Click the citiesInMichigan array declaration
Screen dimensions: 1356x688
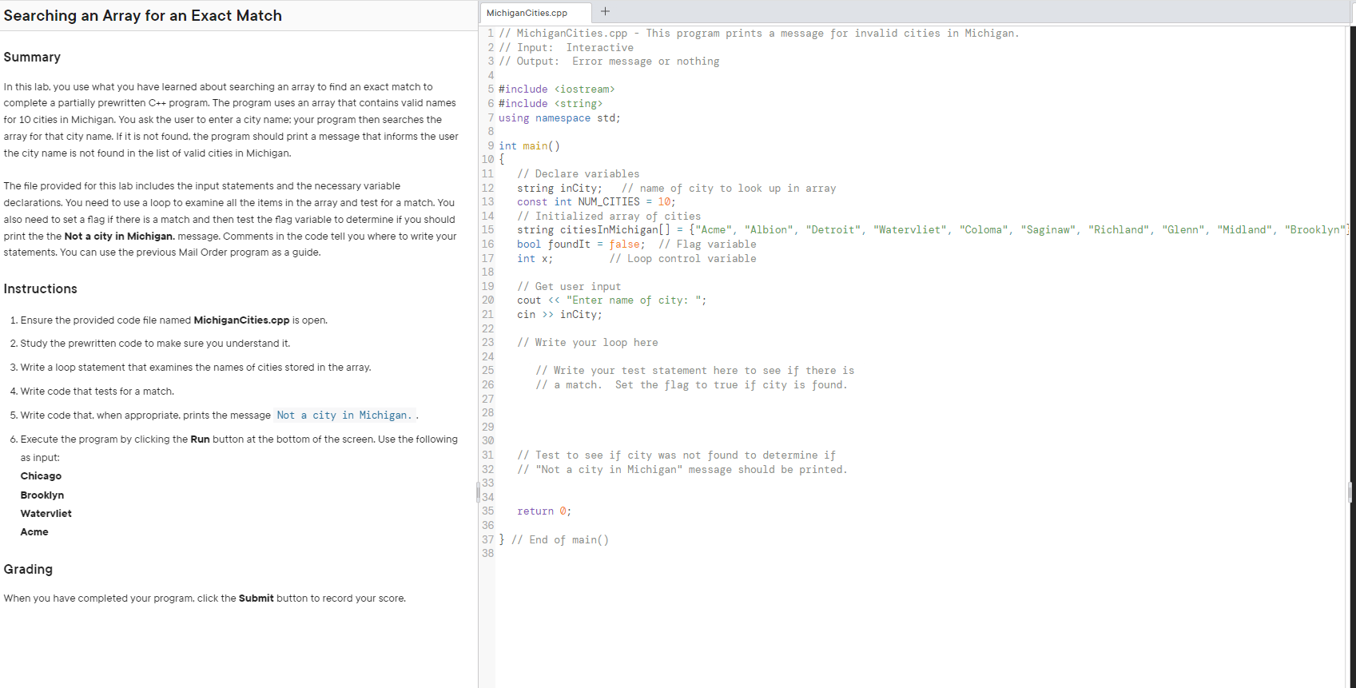coord(932,230)
